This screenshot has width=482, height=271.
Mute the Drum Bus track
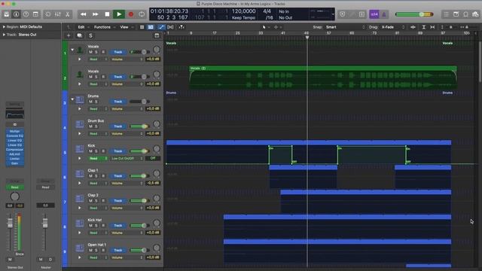click(x=90, y=126)
